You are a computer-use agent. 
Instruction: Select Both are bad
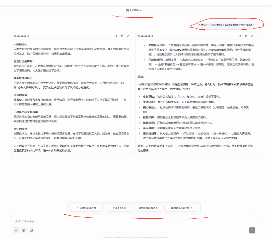point(149,208)
